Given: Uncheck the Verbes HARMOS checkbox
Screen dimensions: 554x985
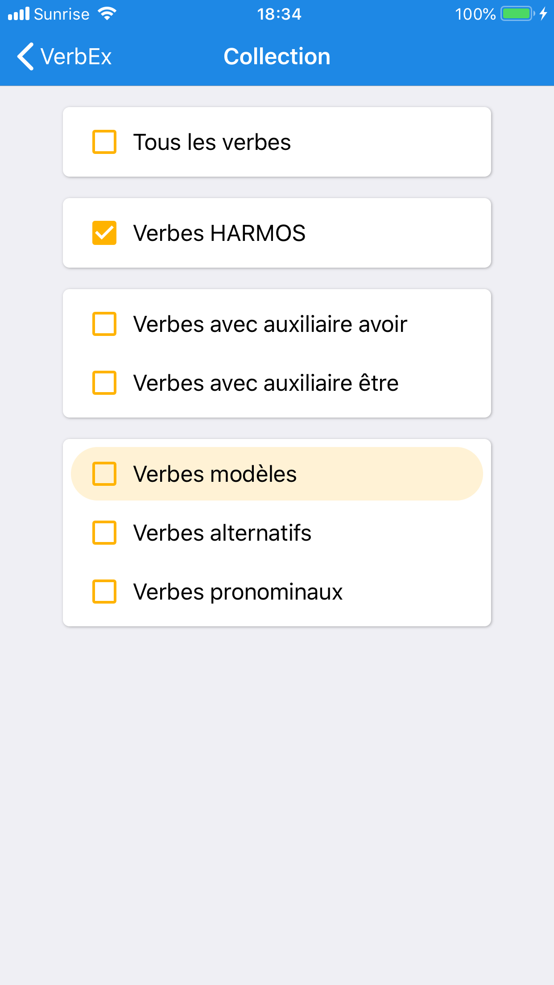Looking at the screenshot, I should (x=104, y=233).
